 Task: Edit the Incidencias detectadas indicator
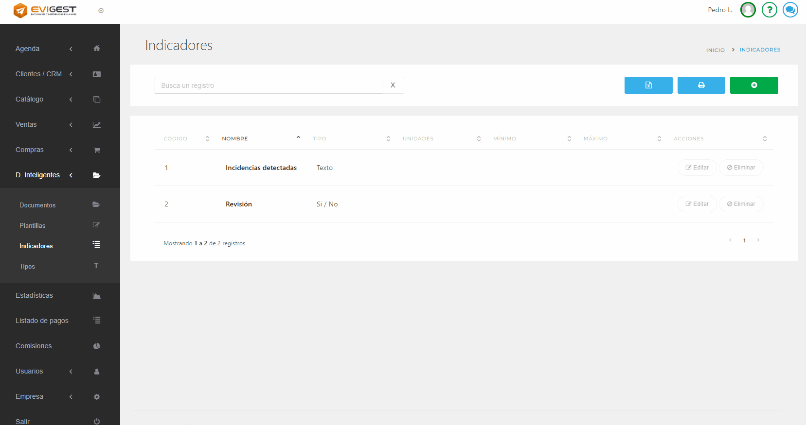(x=697, y=168)
